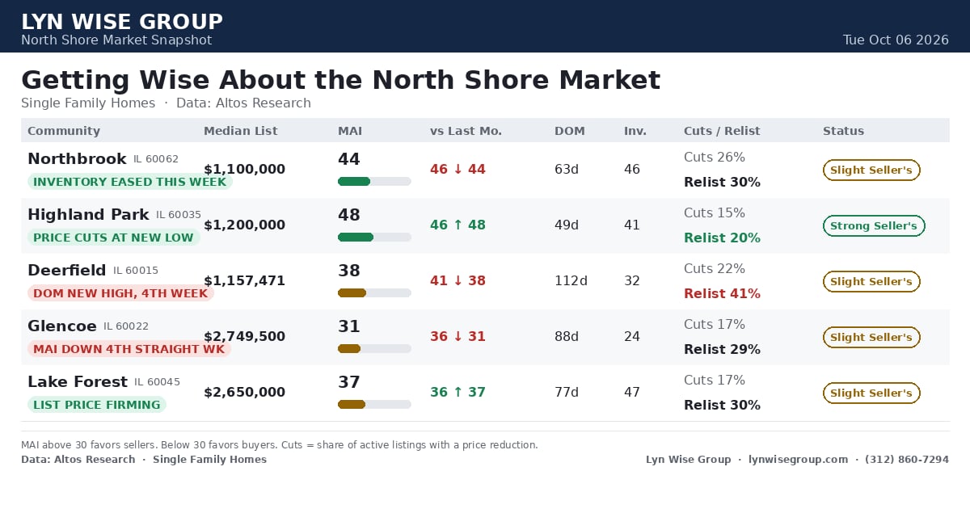The width and height of the screenshot is (970, 509).
Task: Click Northbrook's Slight Seller's status badge
Action: click(x=871, y=170)
